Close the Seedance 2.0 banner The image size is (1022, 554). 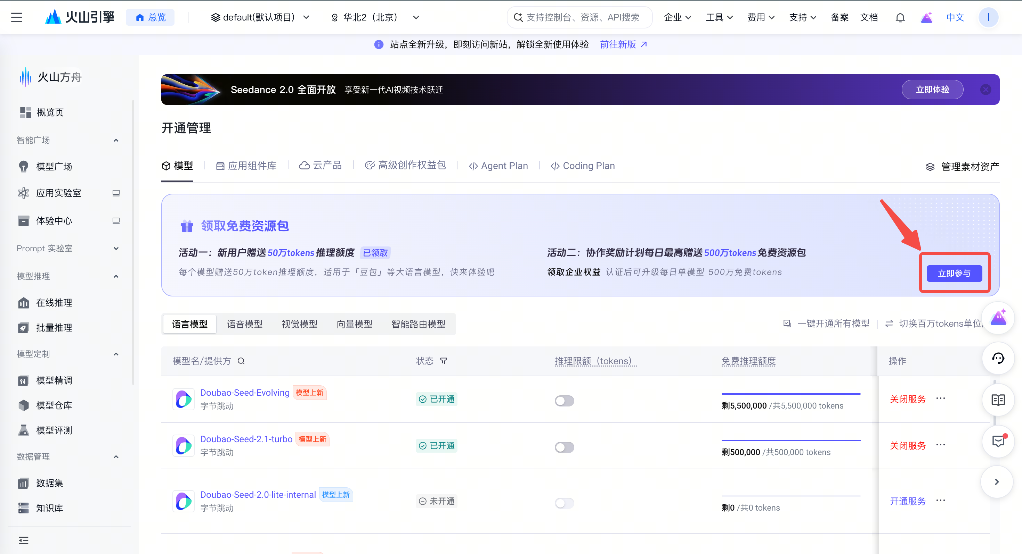pyautogui.click(x=985, y=90)
